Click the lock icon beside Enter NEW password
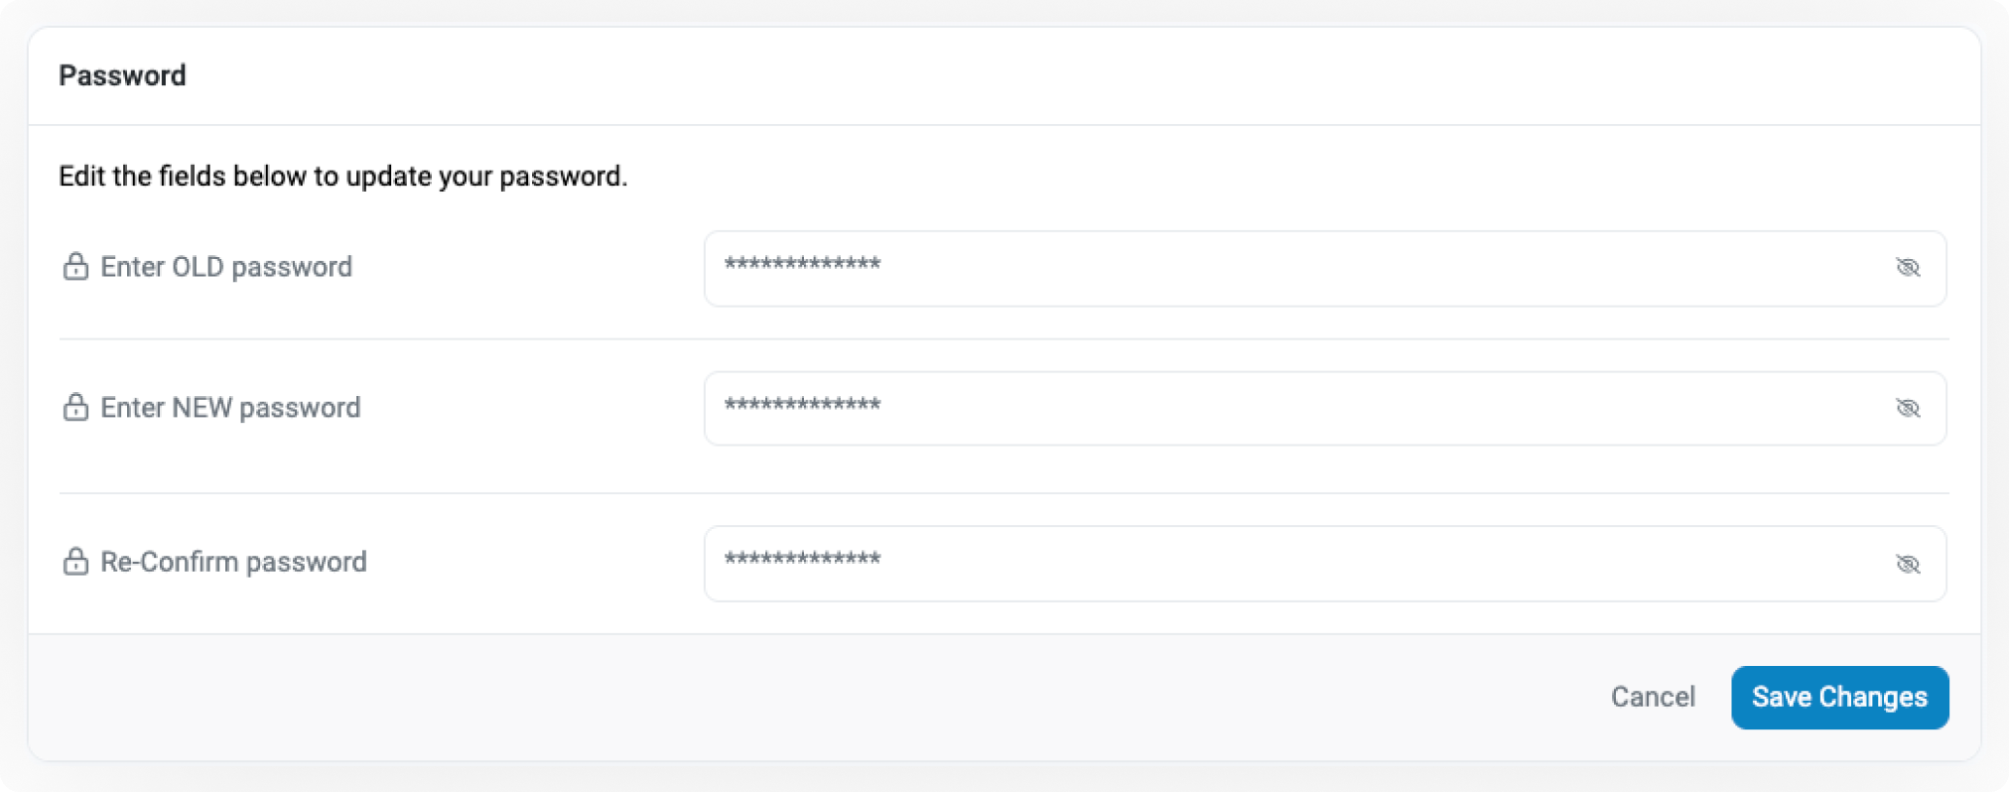Viewport: 2009px width, 792px height. tap(75, 408)
